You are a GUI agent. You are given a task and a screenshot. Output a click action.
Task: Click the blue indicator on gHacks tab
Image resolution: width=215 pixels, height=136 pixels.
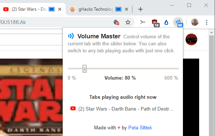click(118, 9)
